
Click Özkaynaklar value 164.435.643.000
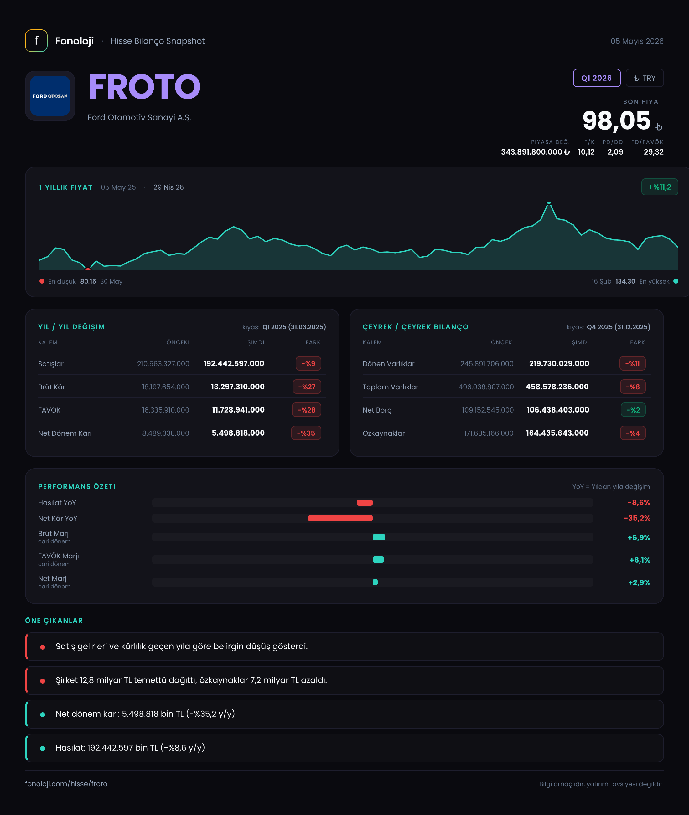pos(557,433)
